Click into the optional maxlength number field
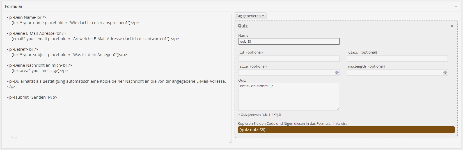This screenshot has height=150, width=463. [395, 73]
